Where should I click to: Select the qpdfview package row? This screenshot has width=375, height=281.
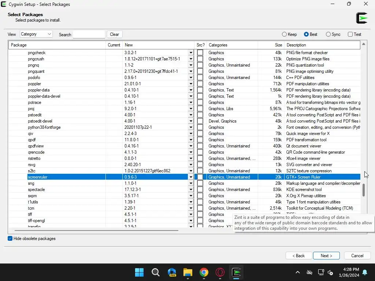point(185,146)
